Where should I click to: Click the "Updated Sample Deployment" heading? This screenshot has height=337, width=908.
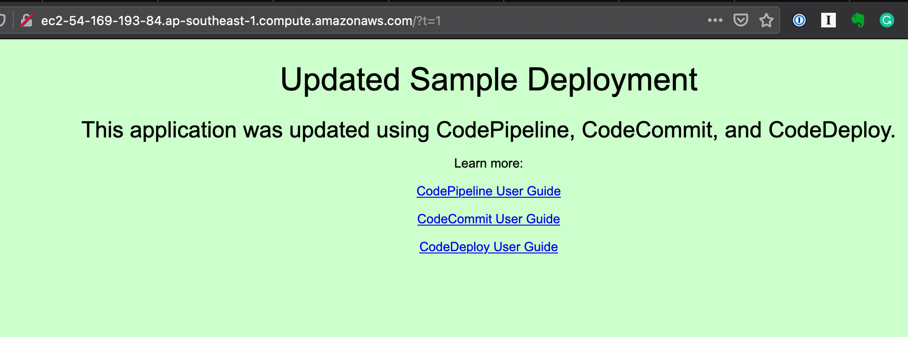[488, 79]
